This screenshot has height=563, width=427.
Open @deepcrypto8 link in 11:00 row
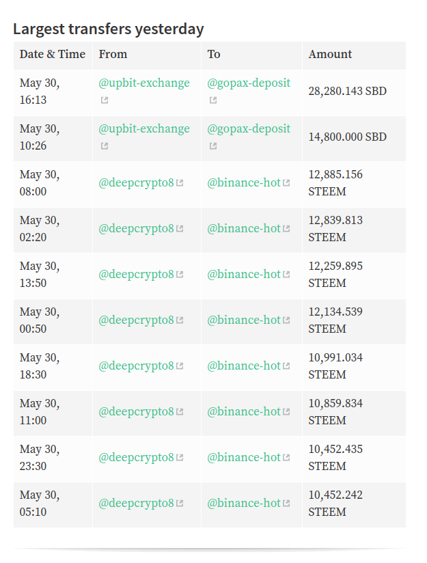136,411
